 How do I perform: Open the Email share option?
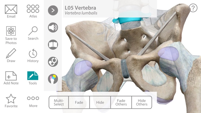11,11
